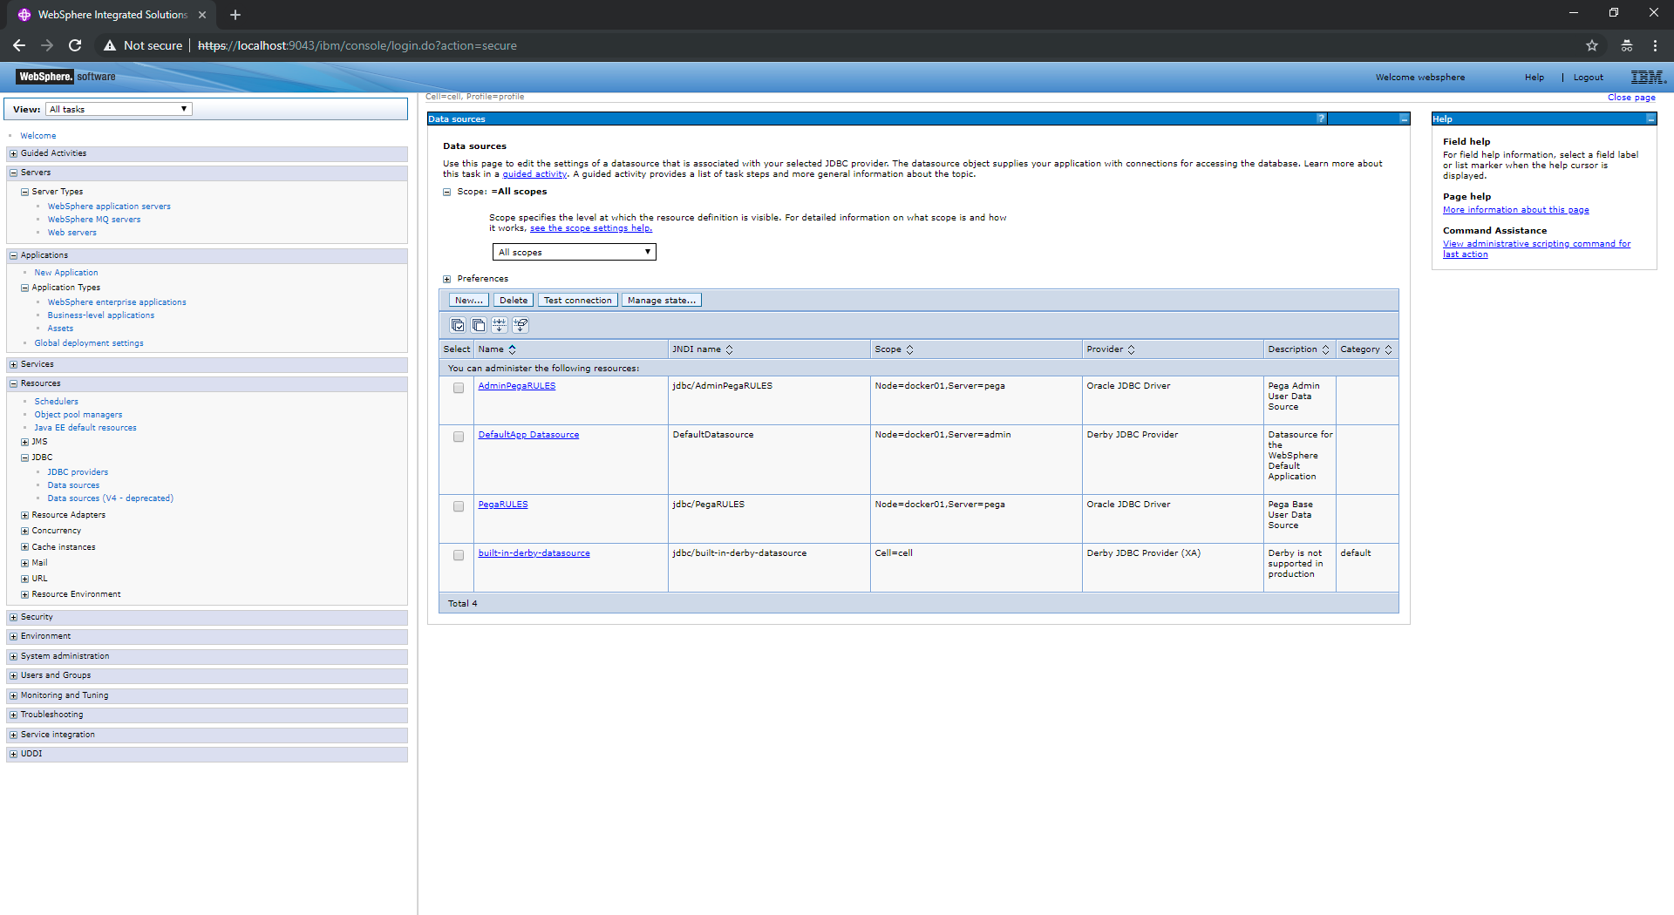Collapse the Servers navigation section

(x=13, y=173)
